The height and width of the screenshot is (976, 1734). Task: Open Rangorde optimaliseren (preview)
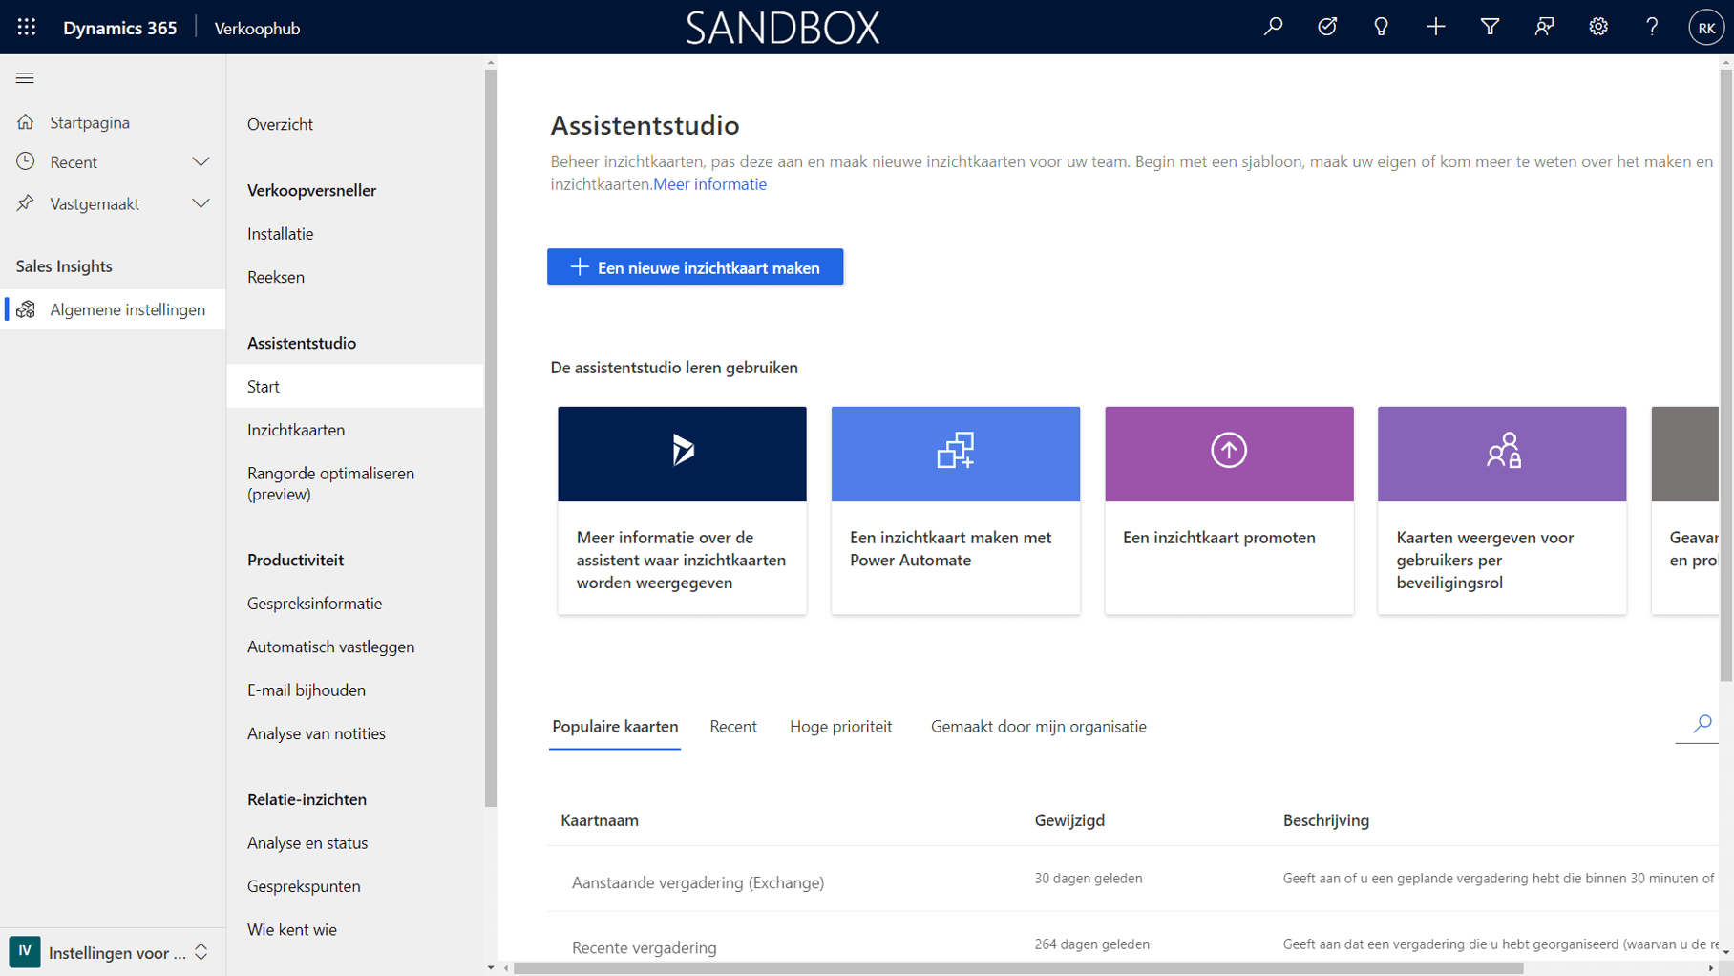(x=330, y=483)
